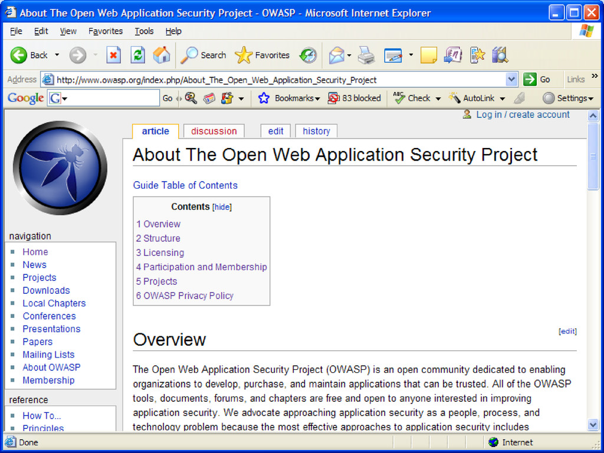Screen dimensions: 604x453
Task: Run spelling Check in Google toolbar
Action: pos(411,99)
